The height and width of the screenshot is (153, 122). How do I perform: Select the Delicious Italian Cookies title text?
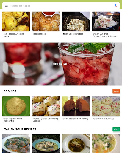point(103,119)
